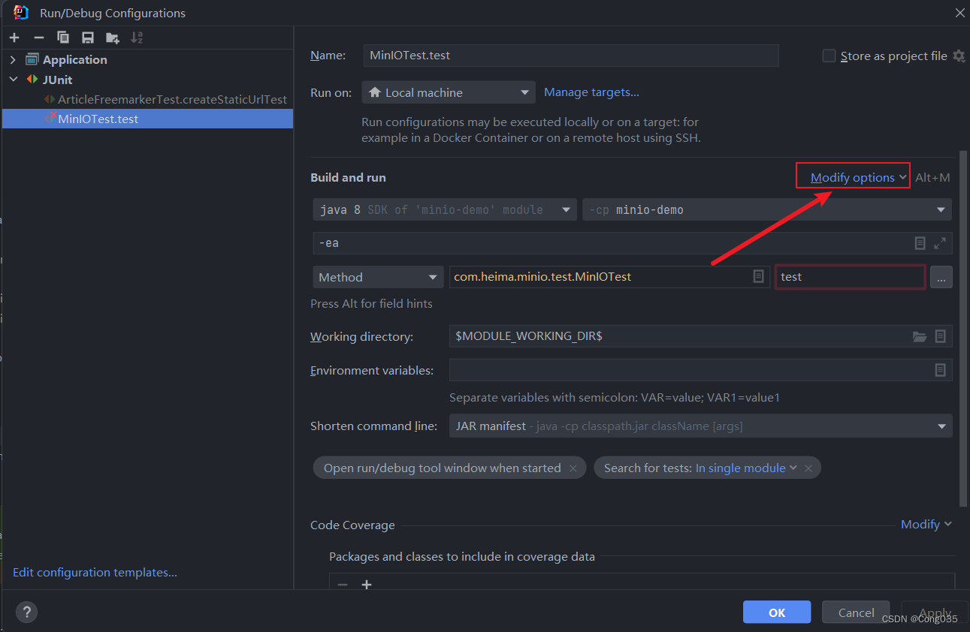Open help for Run/Debug Configurations
This screenshot has width=970, height=632.
point(26,612)
